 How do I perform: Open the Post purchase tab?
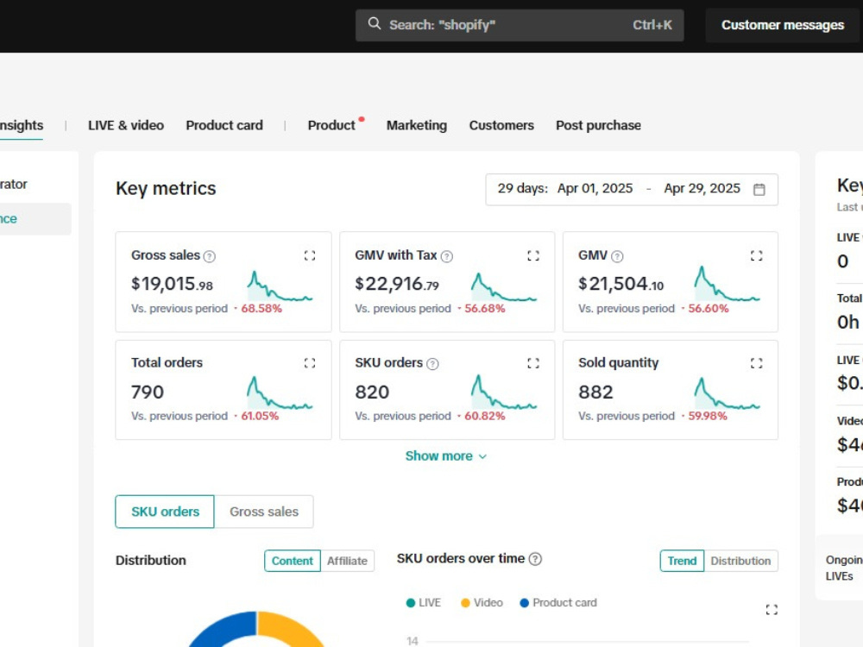click(598, 125)
